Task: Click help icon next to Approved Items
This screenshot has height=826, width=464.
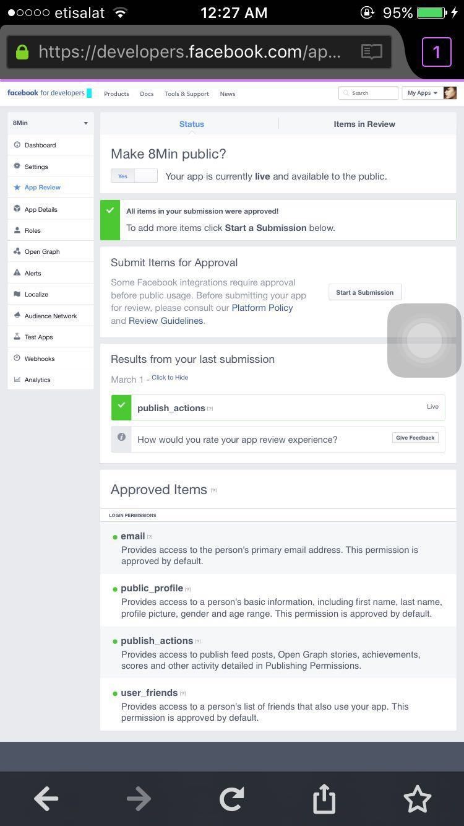Action: (214, 490)
